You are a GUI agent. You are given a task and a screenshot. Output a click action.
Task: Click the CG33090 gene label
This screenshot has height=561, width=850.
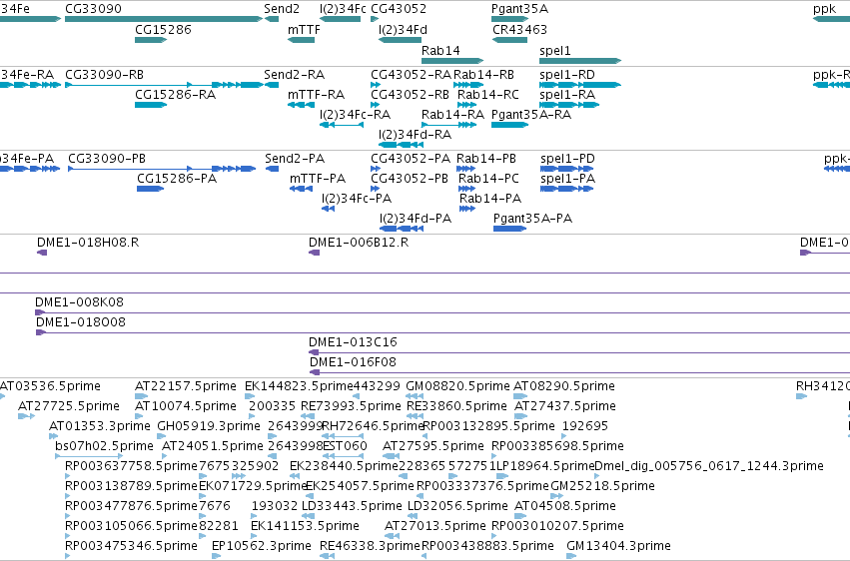(93, 9)
